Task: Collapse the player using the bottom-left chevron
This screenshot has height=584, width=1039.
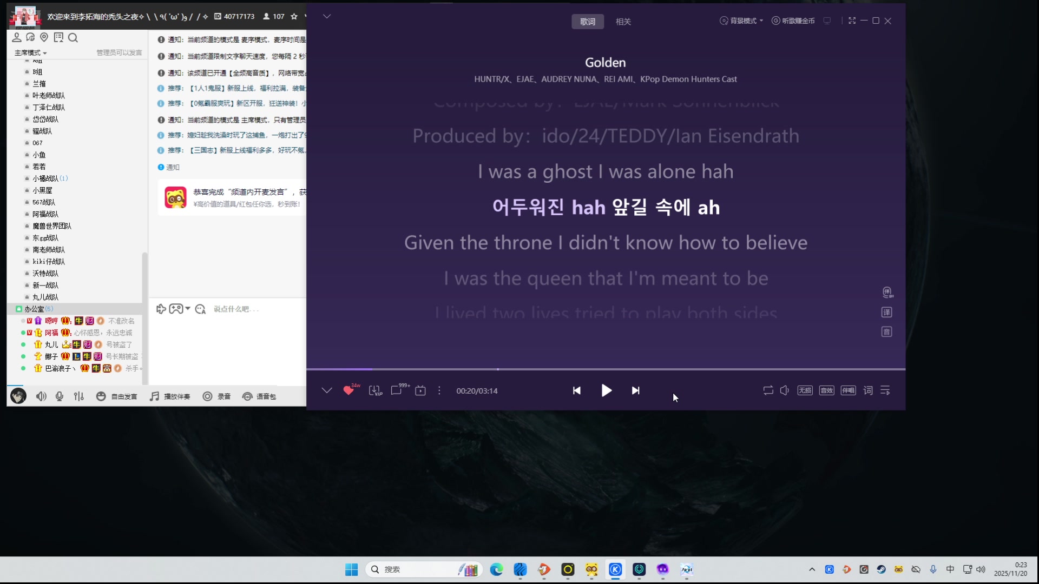Action: (326, 390)
